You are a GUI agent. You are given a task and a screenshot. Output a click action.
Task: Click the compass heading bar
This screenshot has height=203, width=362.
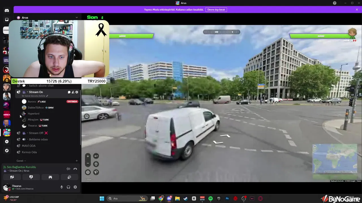[x=221, y=32]
